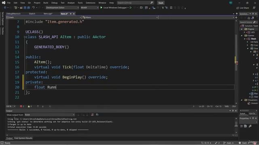Expand the UE5 project tree node
Viewport: 259px width, 145px height.
click(244, 32)
